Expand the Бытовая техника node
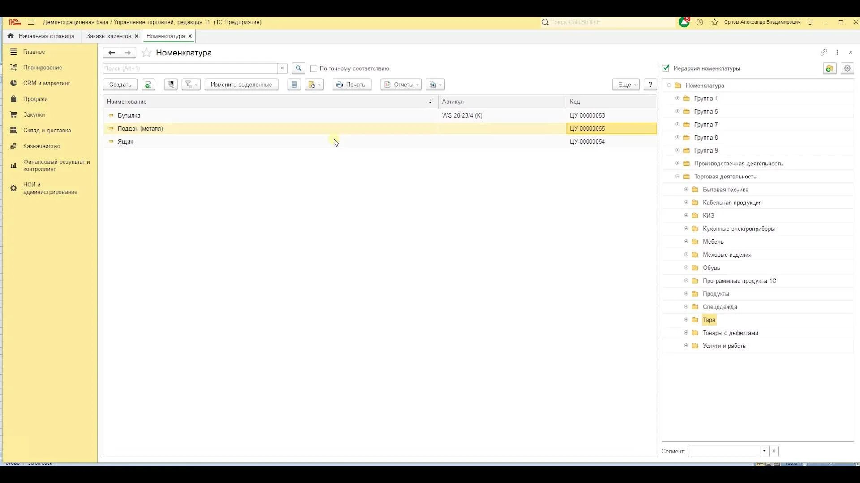The height and width of the screenshot is (483, 860). pyautogui.click(x=686, y=190)
